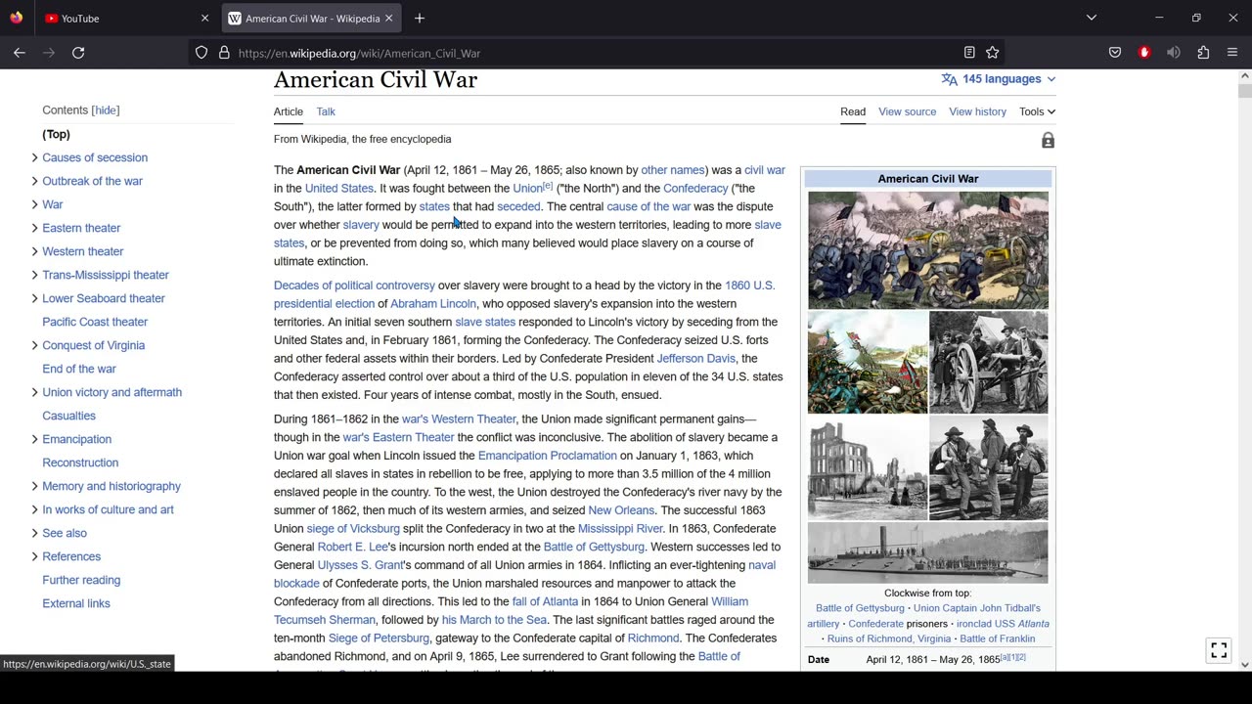Screen dimensions: 1252x704
Task: Reload the page with the refresh icon
Action: [x=78, y=53]
